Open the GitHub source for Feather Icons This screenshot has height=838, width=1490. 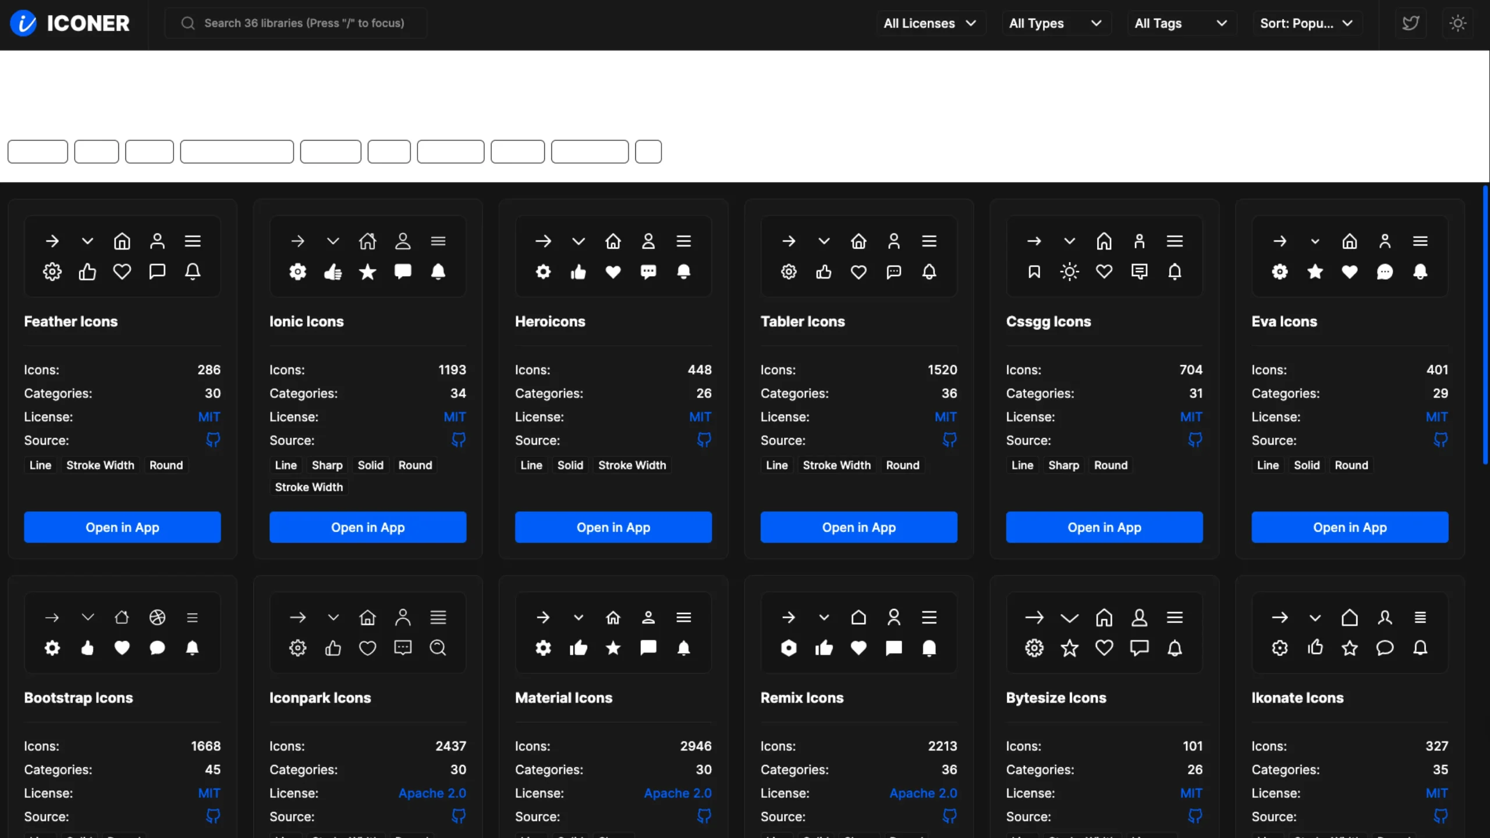pyautogui.click(x=212, y=440)
